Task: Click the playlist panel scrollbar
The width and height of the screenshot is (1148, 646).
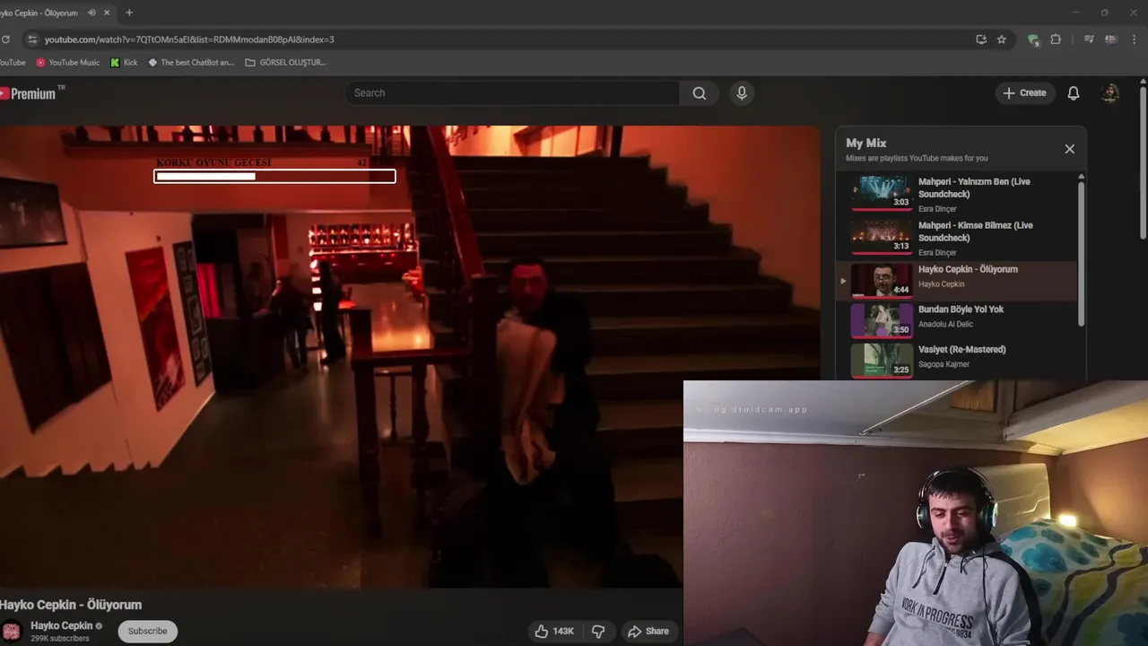Action: point(1081,252)
